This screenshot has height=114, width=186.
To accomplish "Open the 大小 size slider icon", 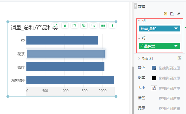I will pyautogui.click(x=154, y=88).
